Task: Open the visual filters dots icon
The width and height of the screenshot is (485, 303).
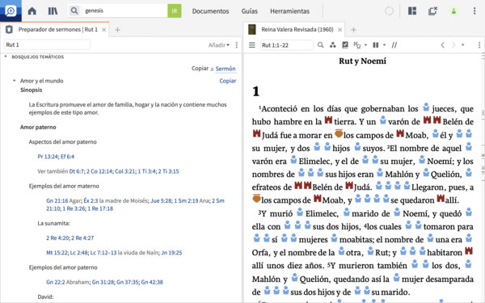Action: click(x=333, y=45)
